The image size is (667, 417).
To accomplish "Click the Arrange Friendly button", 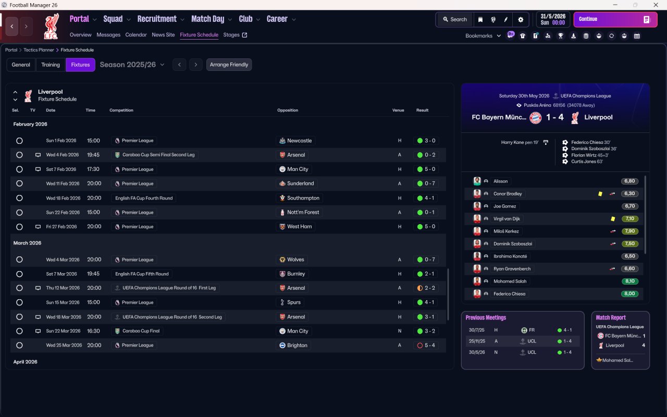I will (229, 65).
